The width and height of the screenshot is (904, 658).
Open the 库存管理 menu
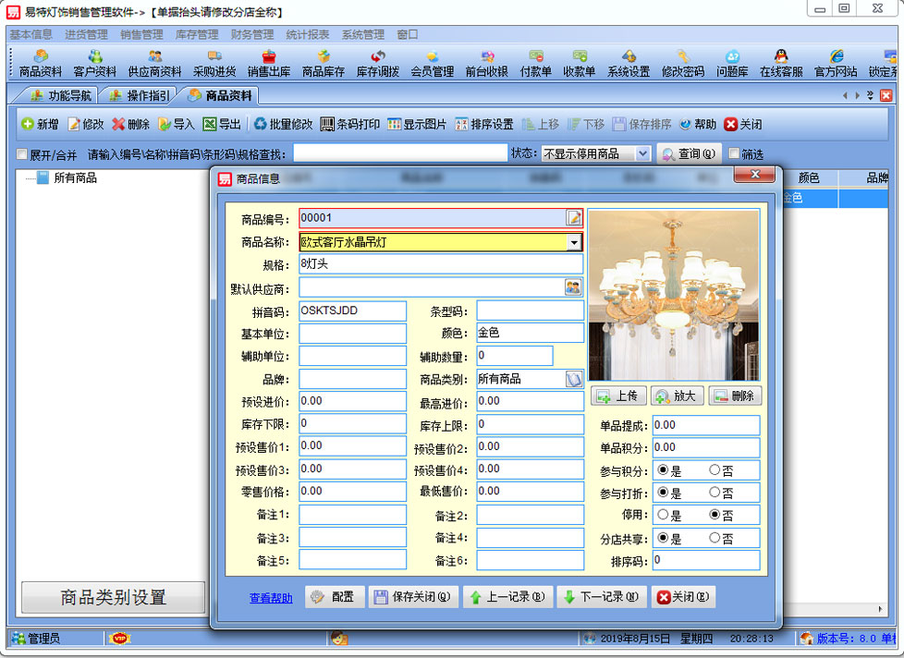(x=197, y=34)
